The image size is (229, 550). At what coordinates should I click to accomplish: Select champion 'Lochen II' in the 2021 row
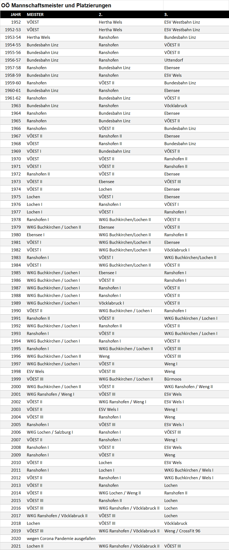coord(35,546)
